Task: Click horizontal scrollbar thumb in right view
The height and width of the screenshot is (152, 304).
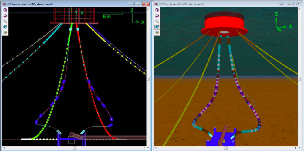Action: [x=226, y=148]
